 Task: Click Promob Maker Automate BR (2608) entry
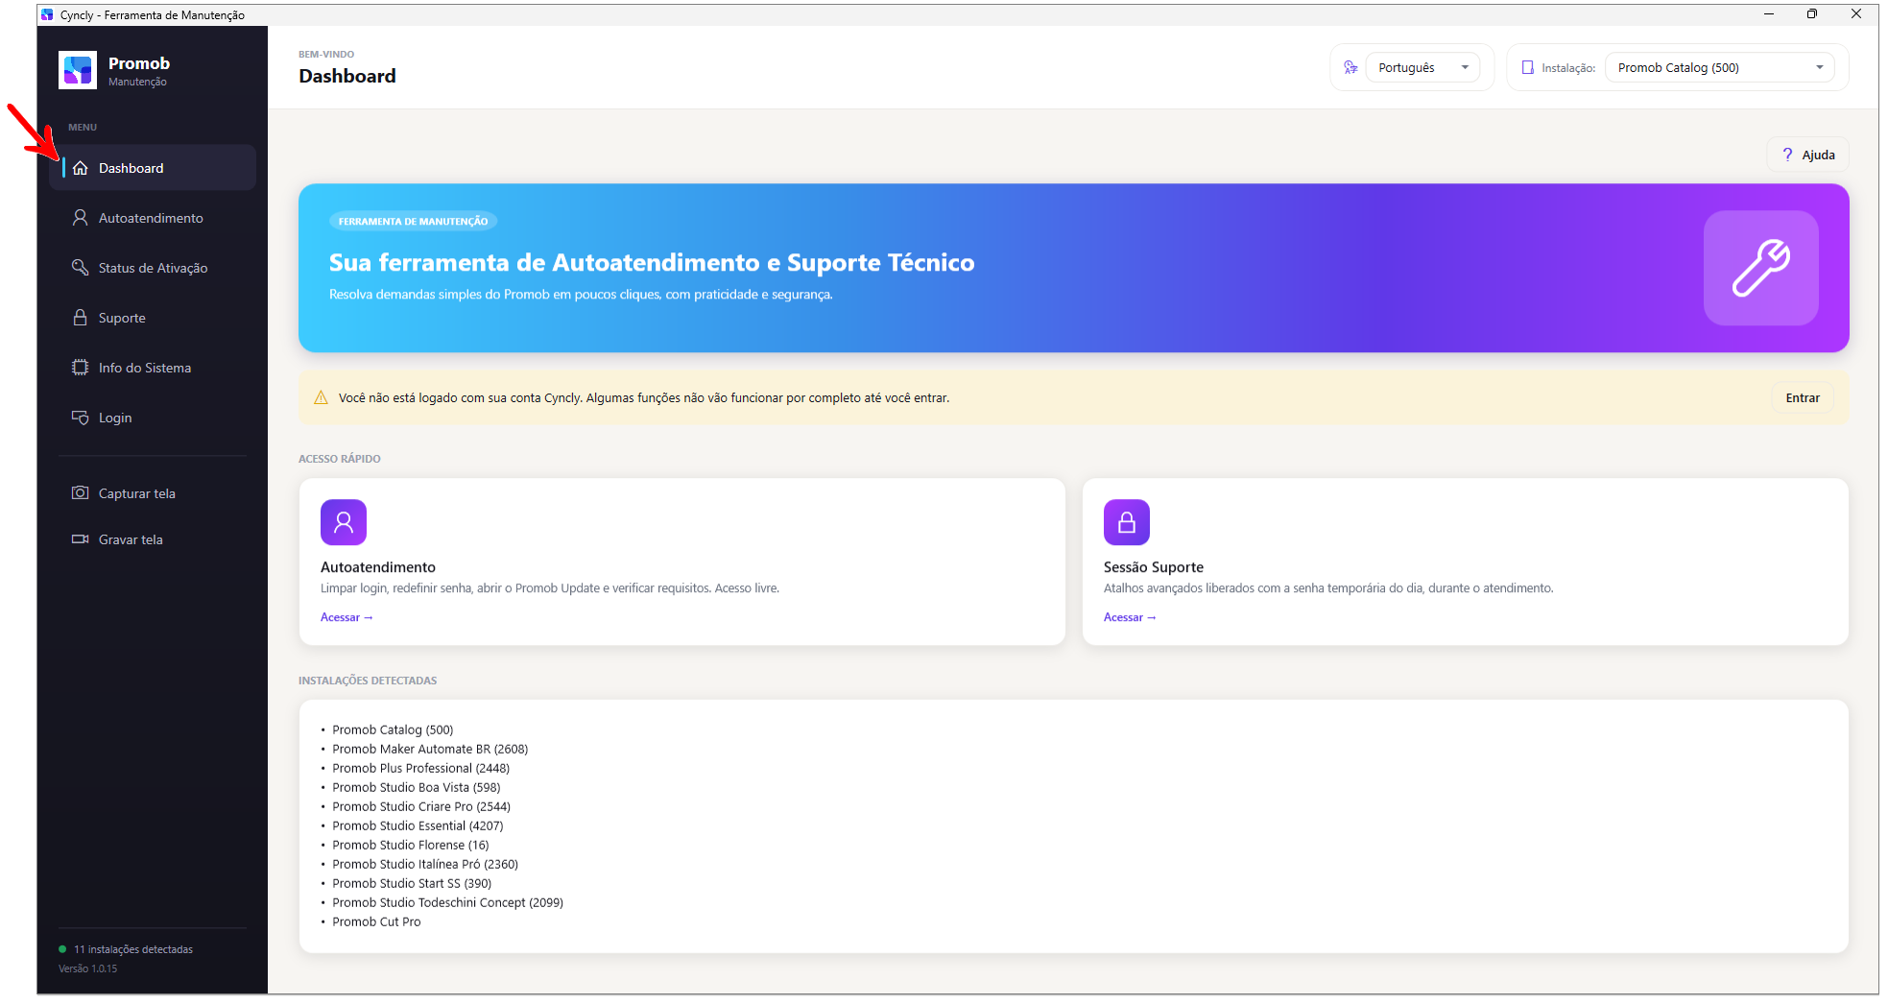pos(430,749)
